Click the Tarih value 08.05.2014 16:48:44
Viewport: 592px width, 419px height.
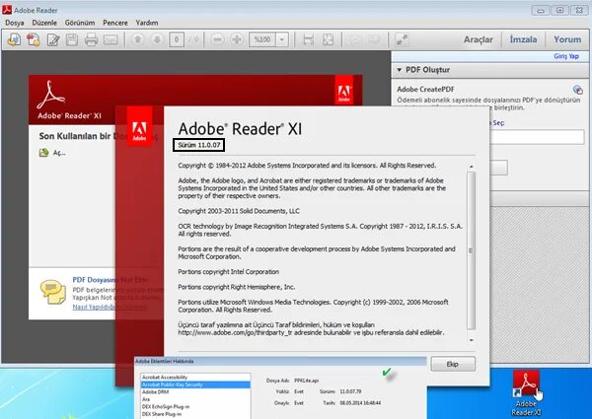coord(360,403)
